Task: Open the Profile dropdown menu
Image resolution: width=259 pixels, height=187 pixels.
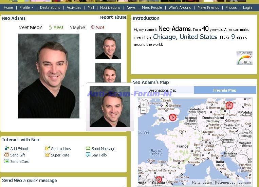Action: pyautogui.click(x=26, y=7)
